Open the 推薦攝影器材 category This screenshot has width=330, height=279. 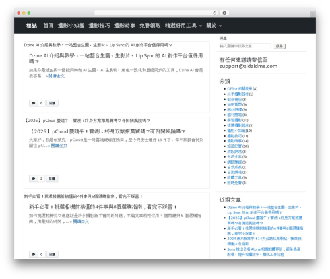pyautogui.click(x=238, y=125)
